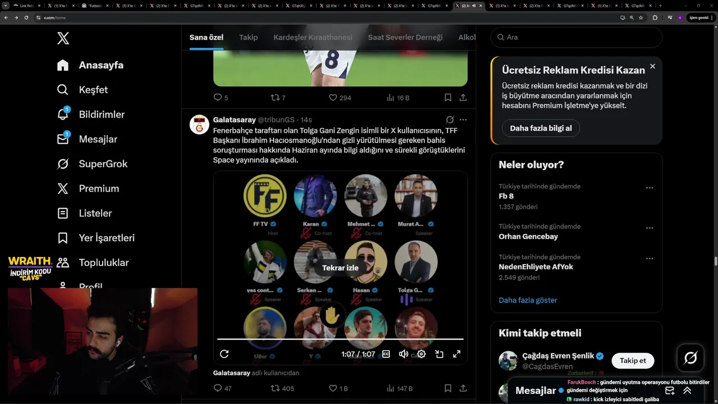Open Topluluklar communities
Viewport: 718px width, 404px height.
click(93, 263)
